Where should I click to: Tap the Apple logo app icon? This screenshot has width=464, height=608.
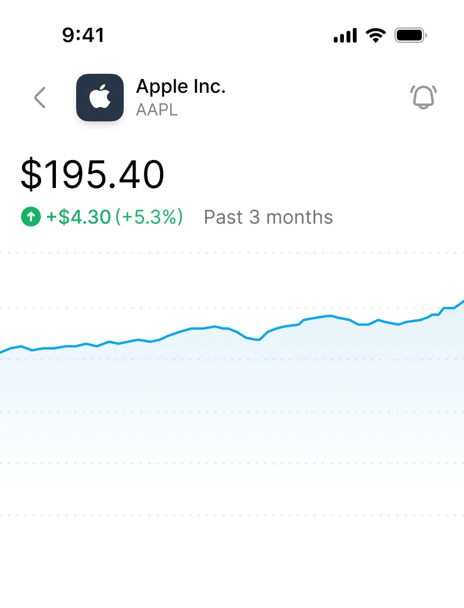click(x=100, y=98)
